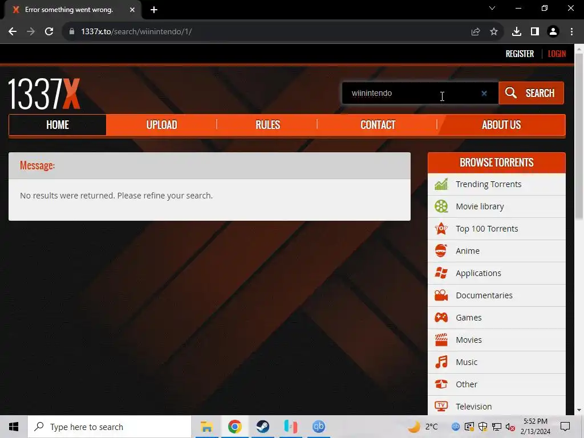Viewport: 584px width, 438px height.
Task: Click the LOGIN link
Action: pyautogui.click(x=557, y=54)
